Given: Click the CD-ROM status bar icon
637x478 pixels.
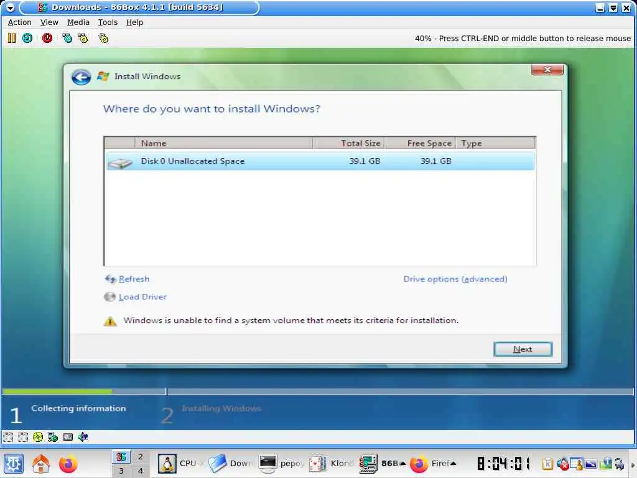Looking at the screenshot, I should [x=38, y=437].
